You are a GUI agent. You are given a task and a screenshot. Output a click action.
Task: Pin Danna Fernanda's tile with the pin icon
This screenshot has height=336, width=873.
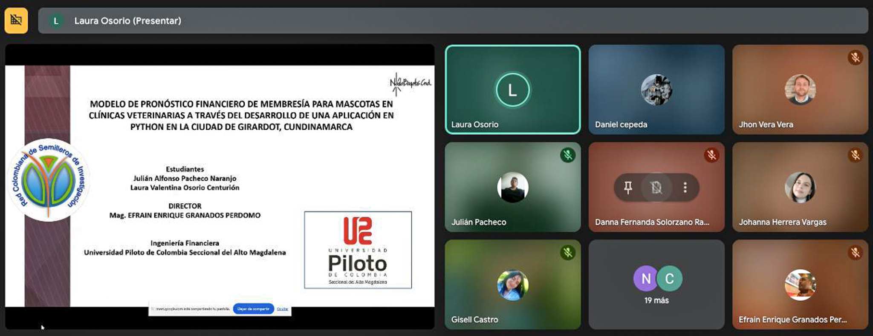628,187
